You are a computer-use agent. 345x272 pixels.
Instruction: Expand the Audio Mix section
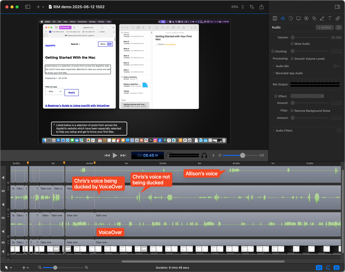(274, 66)
